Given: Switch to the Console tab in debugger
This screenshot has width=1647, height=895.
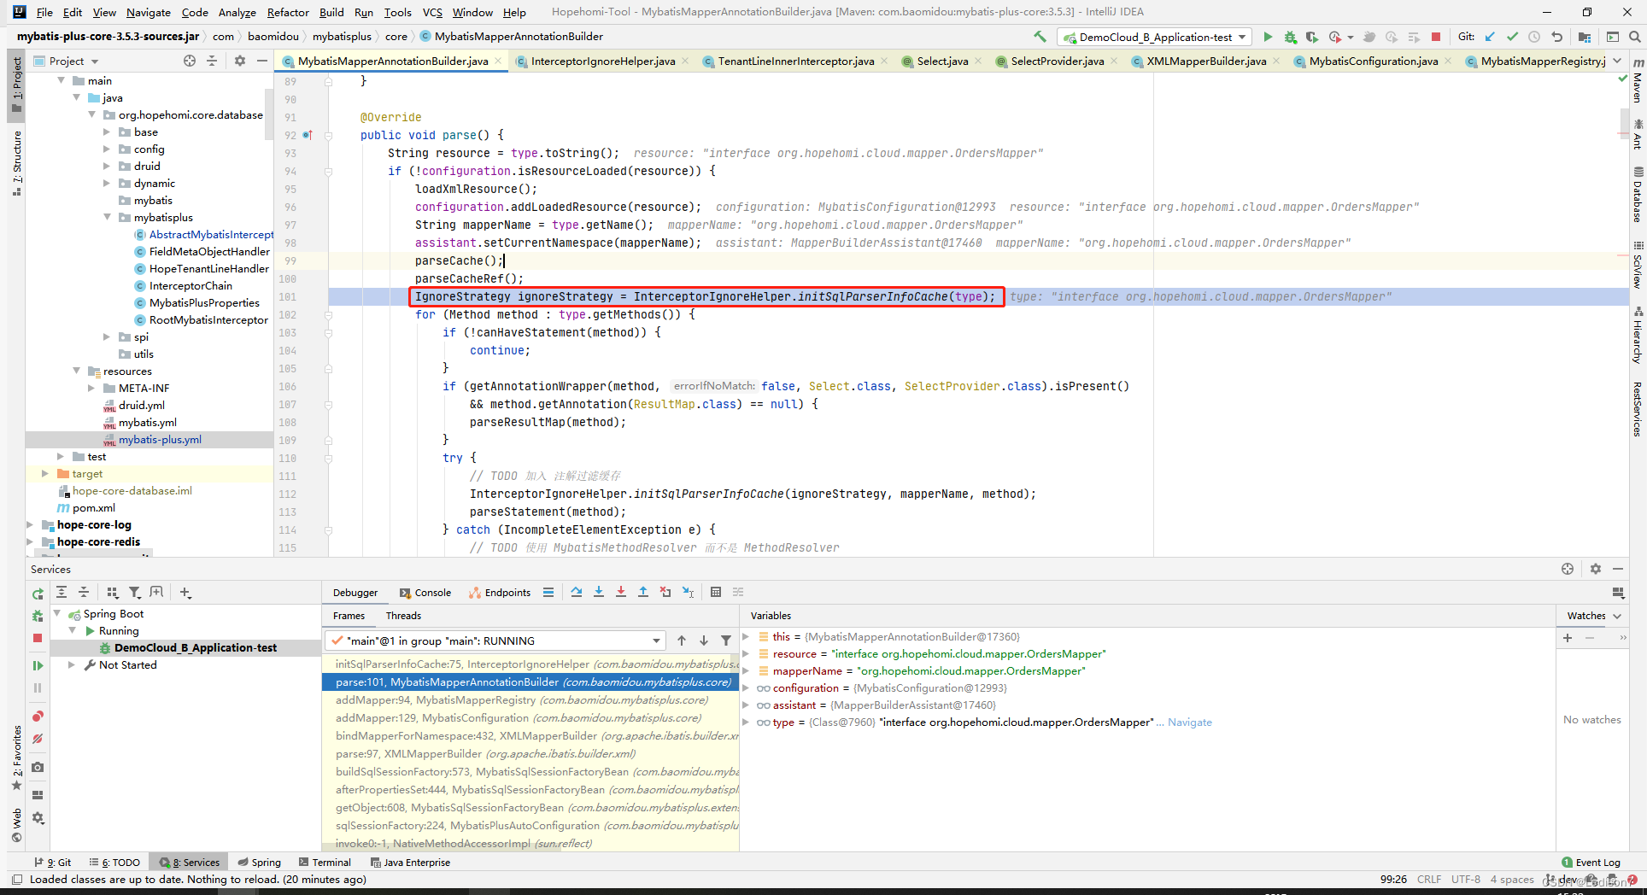Looking at the screenshot, I should pos(425,593).
